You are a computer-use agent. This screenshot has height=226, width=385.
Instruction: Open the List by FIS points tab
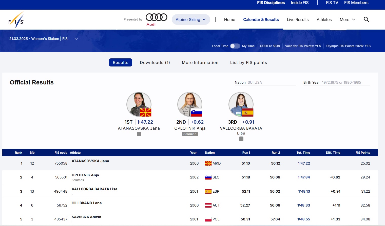[248, 62]
